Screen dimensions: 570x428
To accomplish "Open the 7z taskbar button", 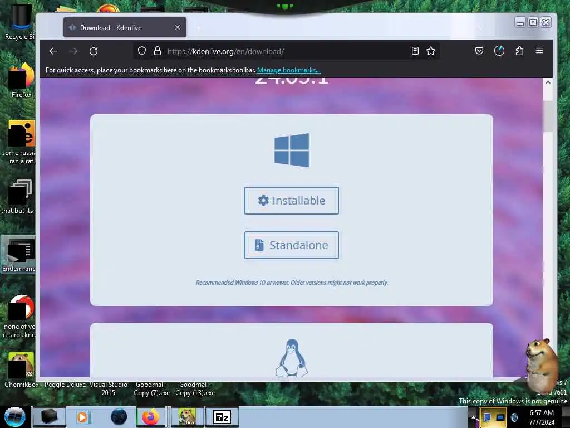I will point(222,417).
